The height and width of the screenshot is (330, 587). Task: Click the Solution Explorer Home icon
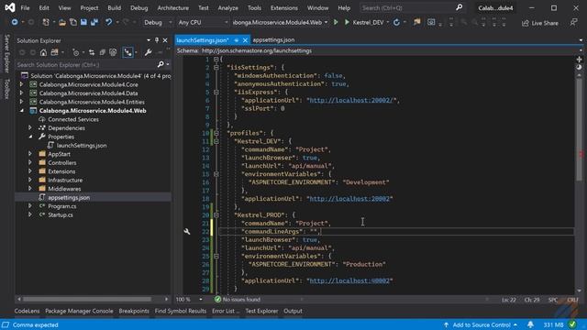click(x=43, y=52)
